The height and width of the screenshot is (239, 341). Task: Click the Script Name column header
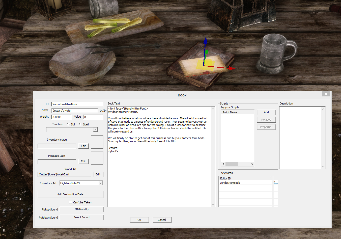238,112
